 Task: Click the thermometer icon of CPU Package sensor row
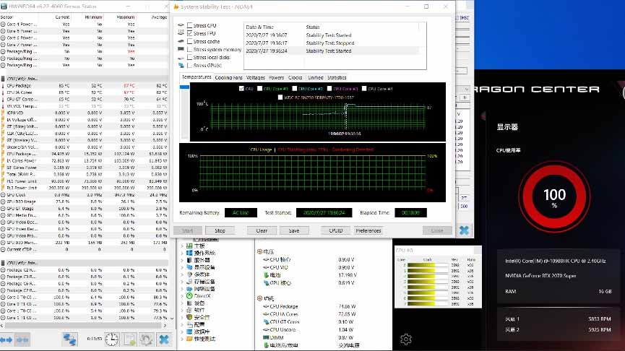3,86
